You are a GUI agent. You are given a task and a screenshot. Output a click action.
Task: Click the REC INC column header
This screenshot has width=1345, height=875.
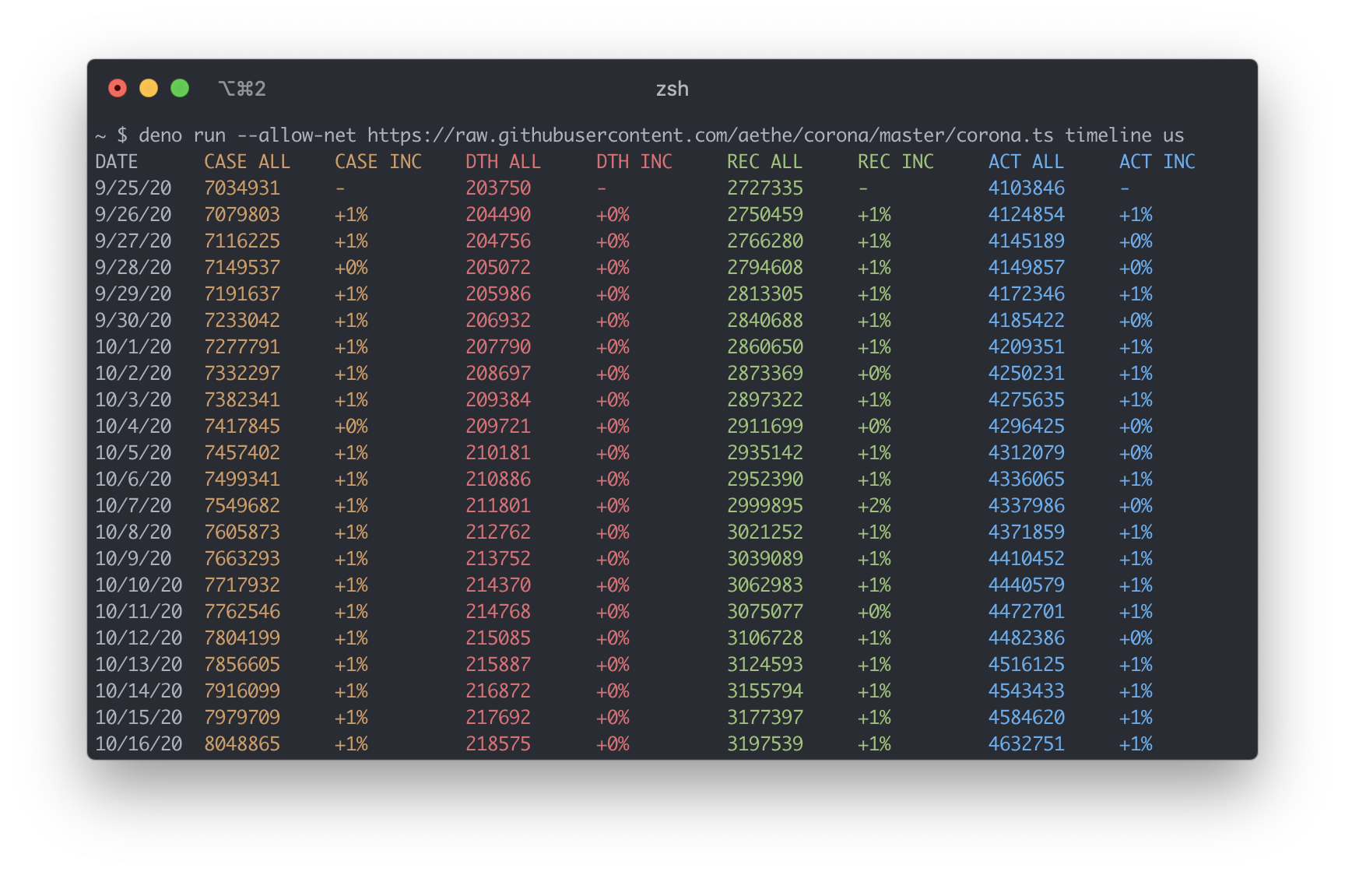[x=896, y=162]
